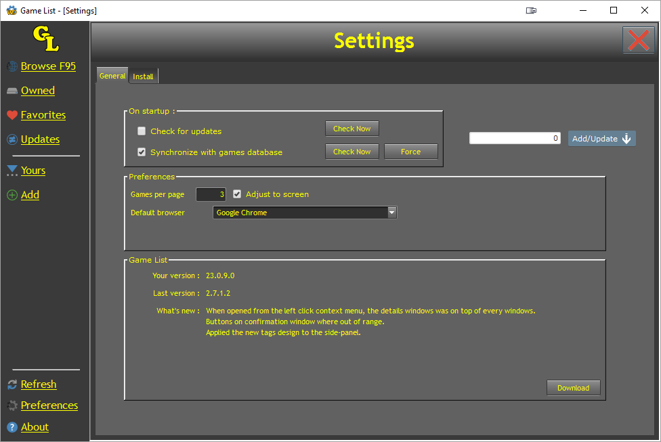Uncheck Synchronize with games database
Image resolution: width=661 pixels, height=442 pixels.
pos(142,152)
